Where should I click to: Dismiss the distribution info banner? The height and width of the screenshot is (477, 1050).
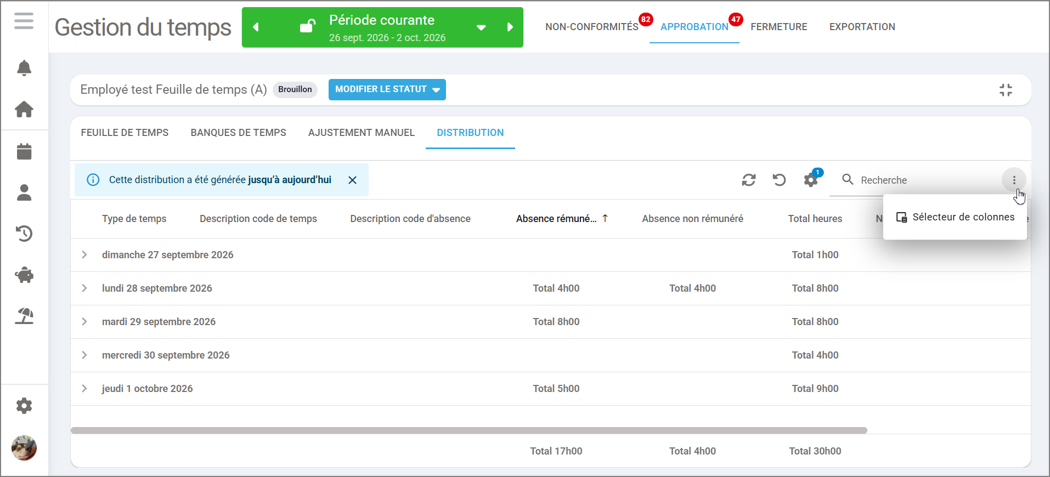tap(353, 180)
